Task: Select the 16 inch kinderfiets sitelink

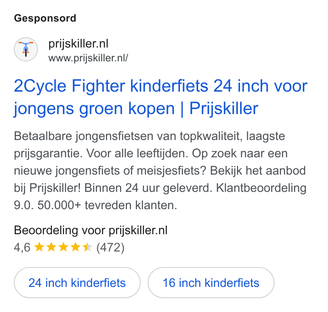Action: click(x=211, y=283)
